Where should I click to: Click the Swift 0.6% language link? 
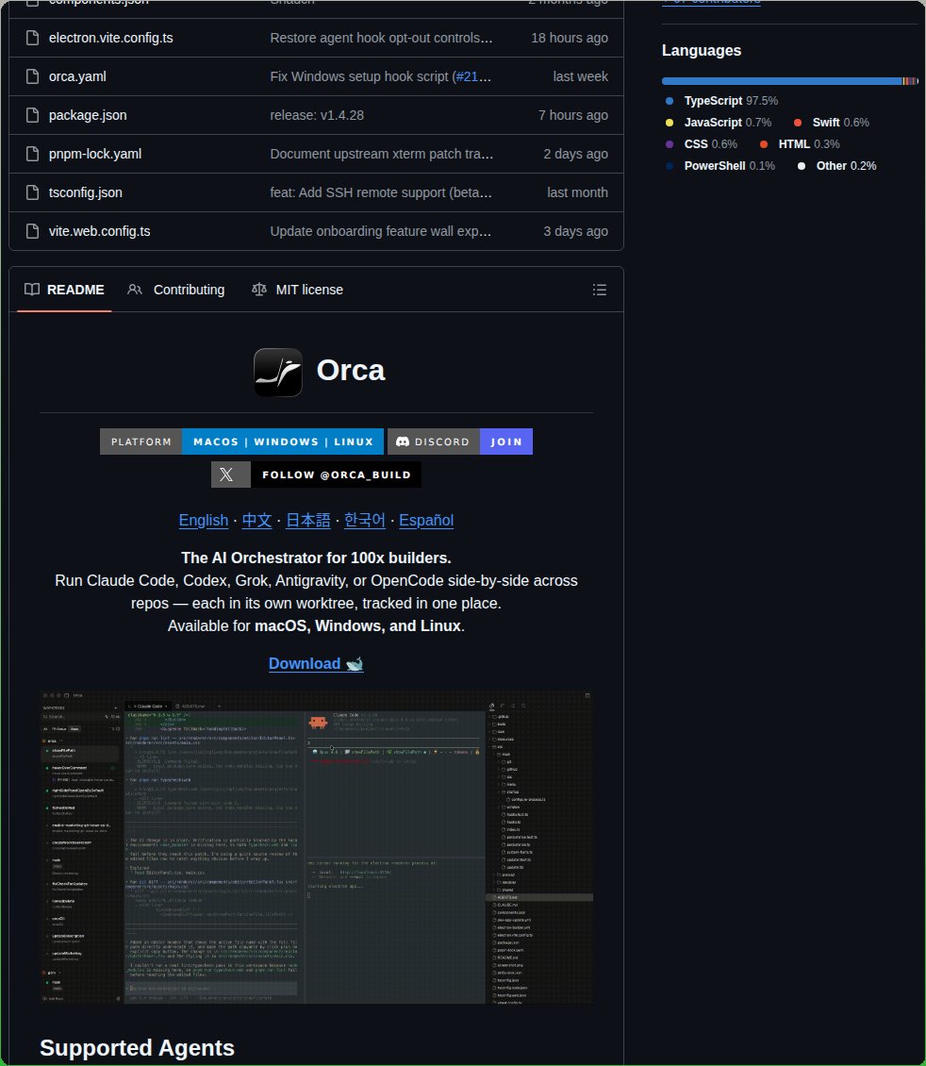[x=832, y=123]
